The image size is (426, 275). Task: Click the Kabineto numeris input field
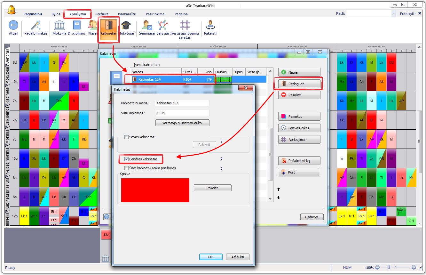click(x=182, y=103)
